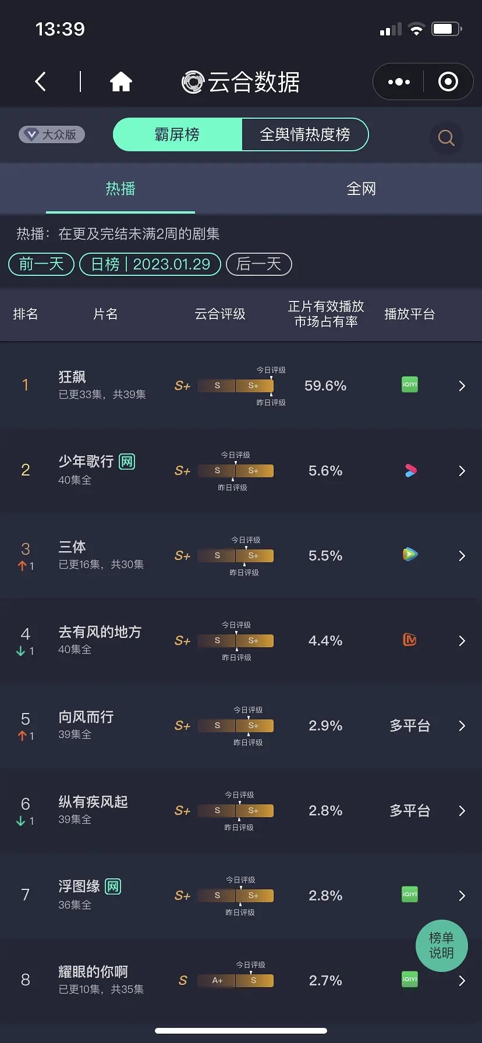
Task: Switch to the 全舆情热度榜 toggle option
Action: point(304,134)
